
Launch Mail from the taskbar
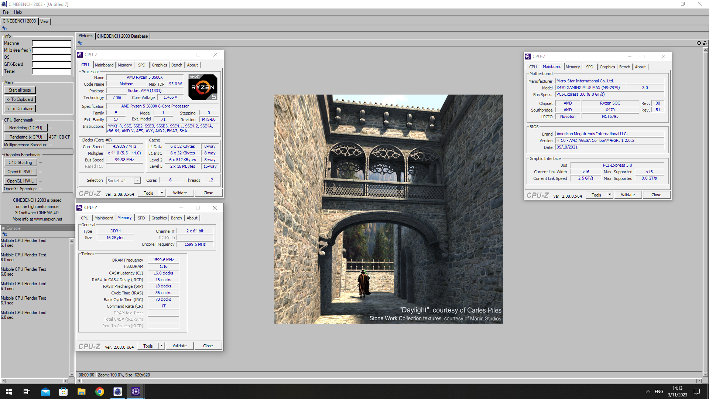45,392
